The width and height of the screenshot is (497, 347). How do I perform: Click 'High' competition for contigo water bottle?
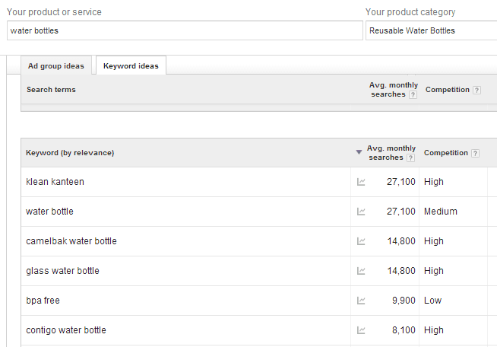coord(434,330)
